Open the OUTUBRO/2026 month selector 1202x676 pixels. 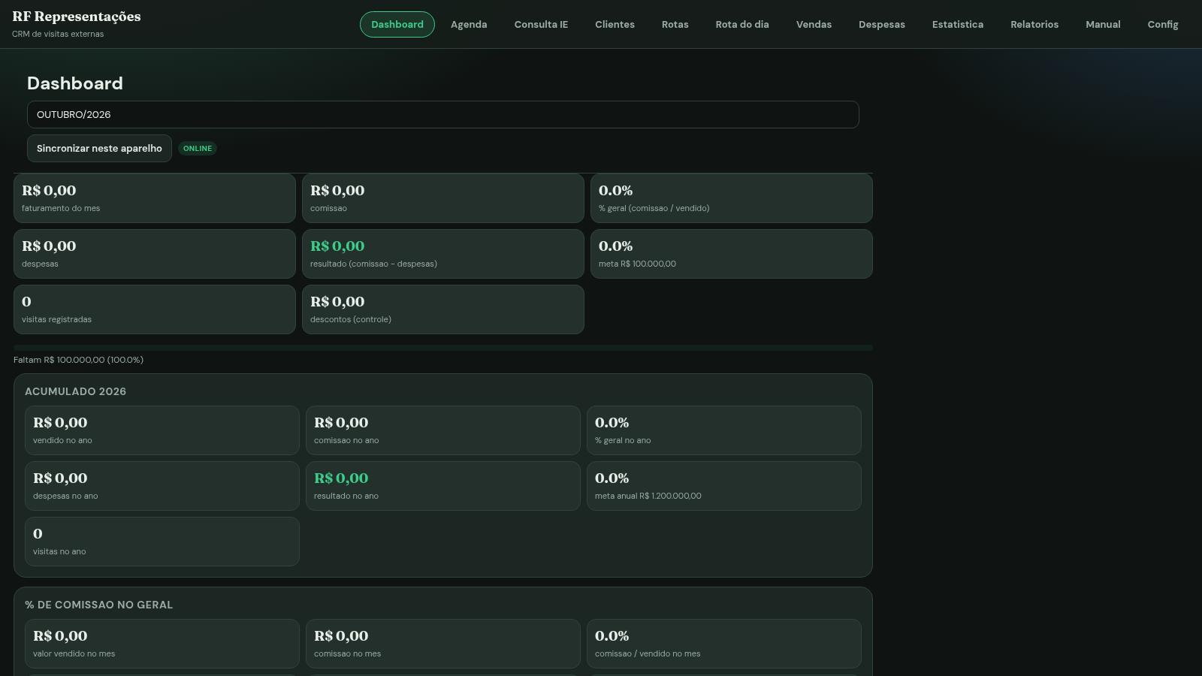point(443,115)
